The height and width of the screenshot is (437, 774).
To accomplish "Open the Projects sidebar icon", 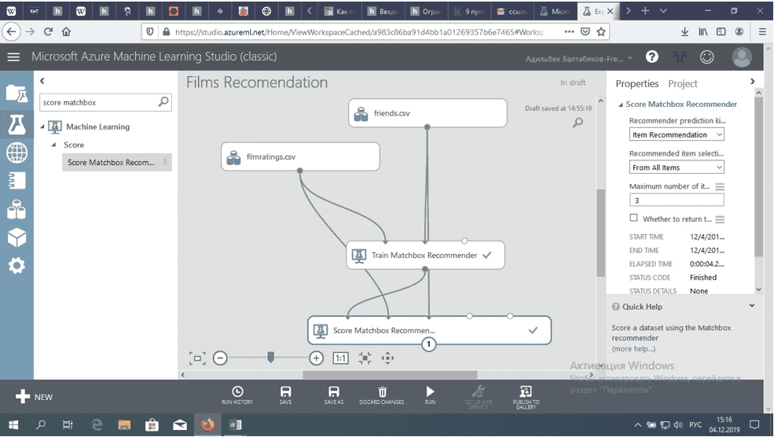I will click(17, 93).
